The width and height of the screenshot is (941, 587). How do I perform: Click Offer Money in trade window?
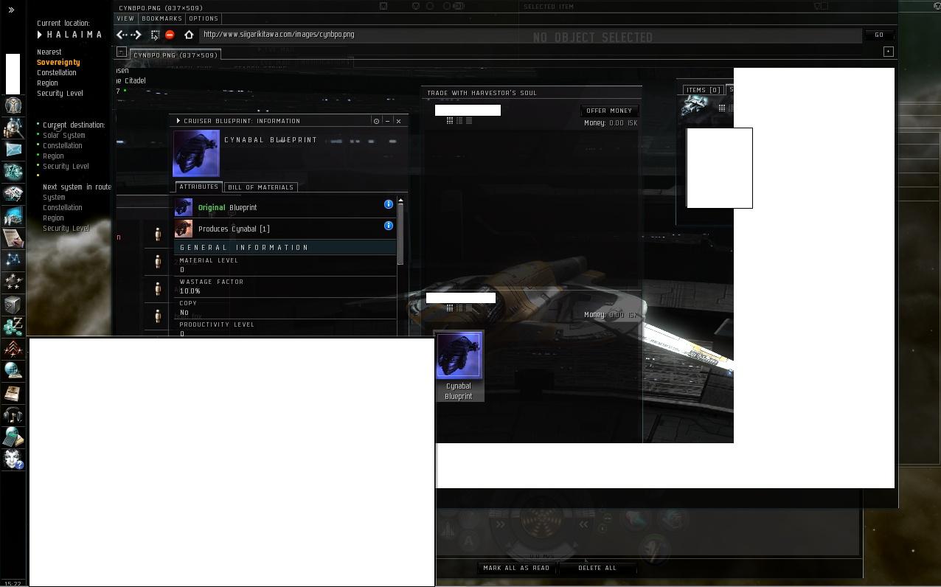click(x=609, y=111)
